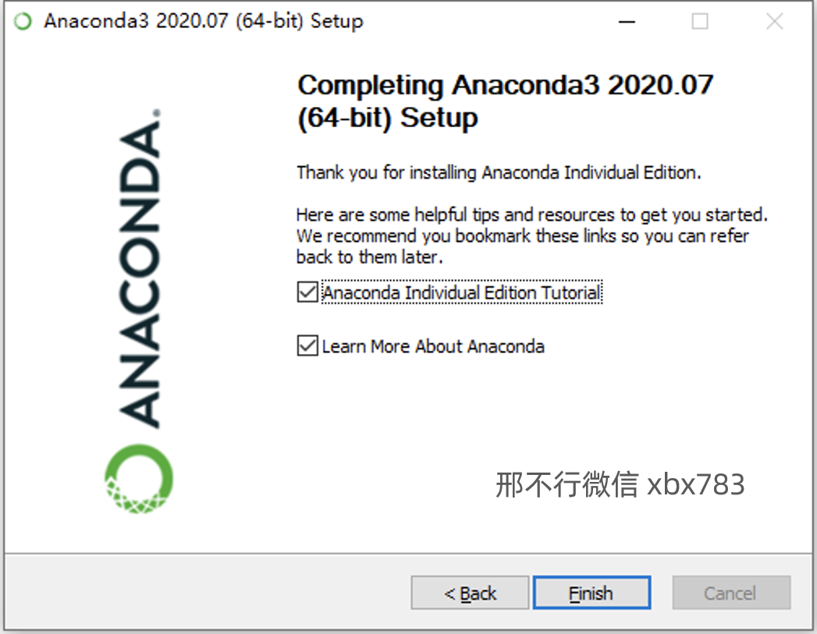Click the Anaconda Individual Edition Tutorial label
Viewport: 817px width, 634px height.
(462, 292)
